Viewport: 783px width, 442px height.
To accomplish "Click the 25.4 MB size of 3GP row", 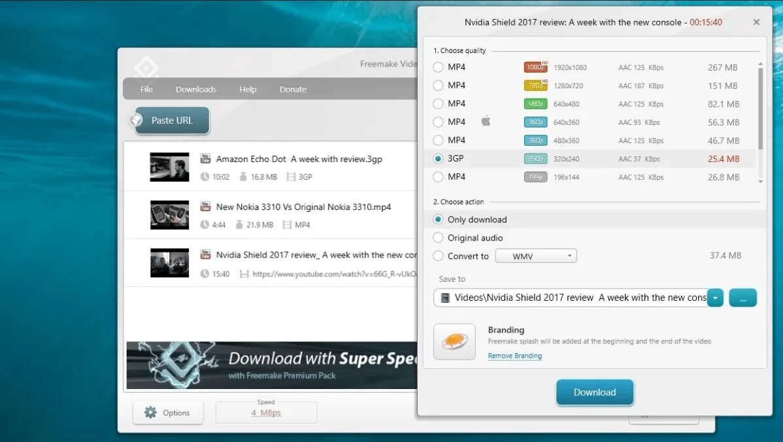I will click(723, 159).
